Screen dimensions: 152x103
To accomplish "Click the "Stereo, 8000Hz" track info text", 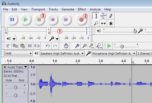I will (x=13, y=71).
